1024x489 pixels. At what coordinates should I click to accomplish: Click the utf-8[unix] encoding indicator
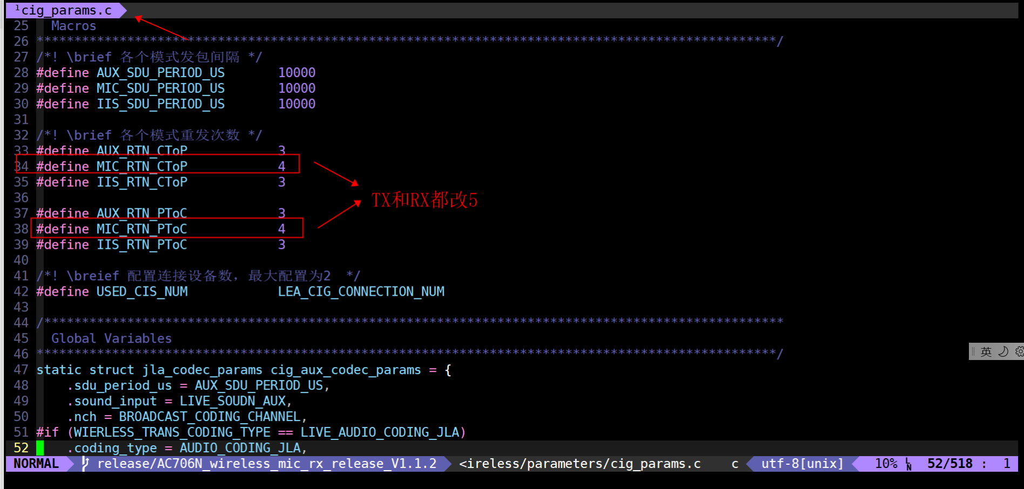point(802,464)
